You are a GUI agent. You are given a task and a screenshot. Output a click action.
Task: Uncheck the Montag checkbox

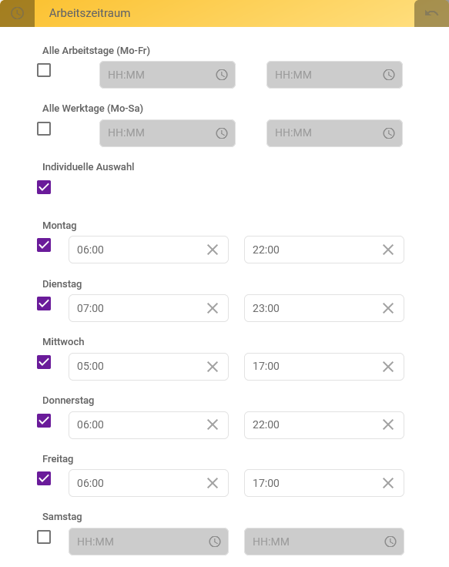(x=44, y=245)
